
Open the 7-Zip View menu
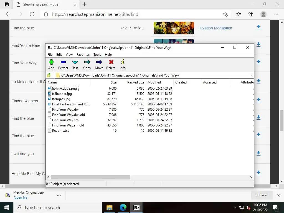[x=69, y=55]
